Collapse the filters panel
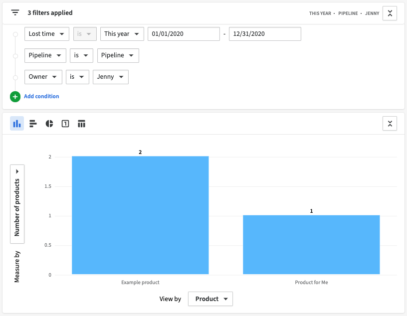This screenshot has width=407, height=316. [390, 13]
